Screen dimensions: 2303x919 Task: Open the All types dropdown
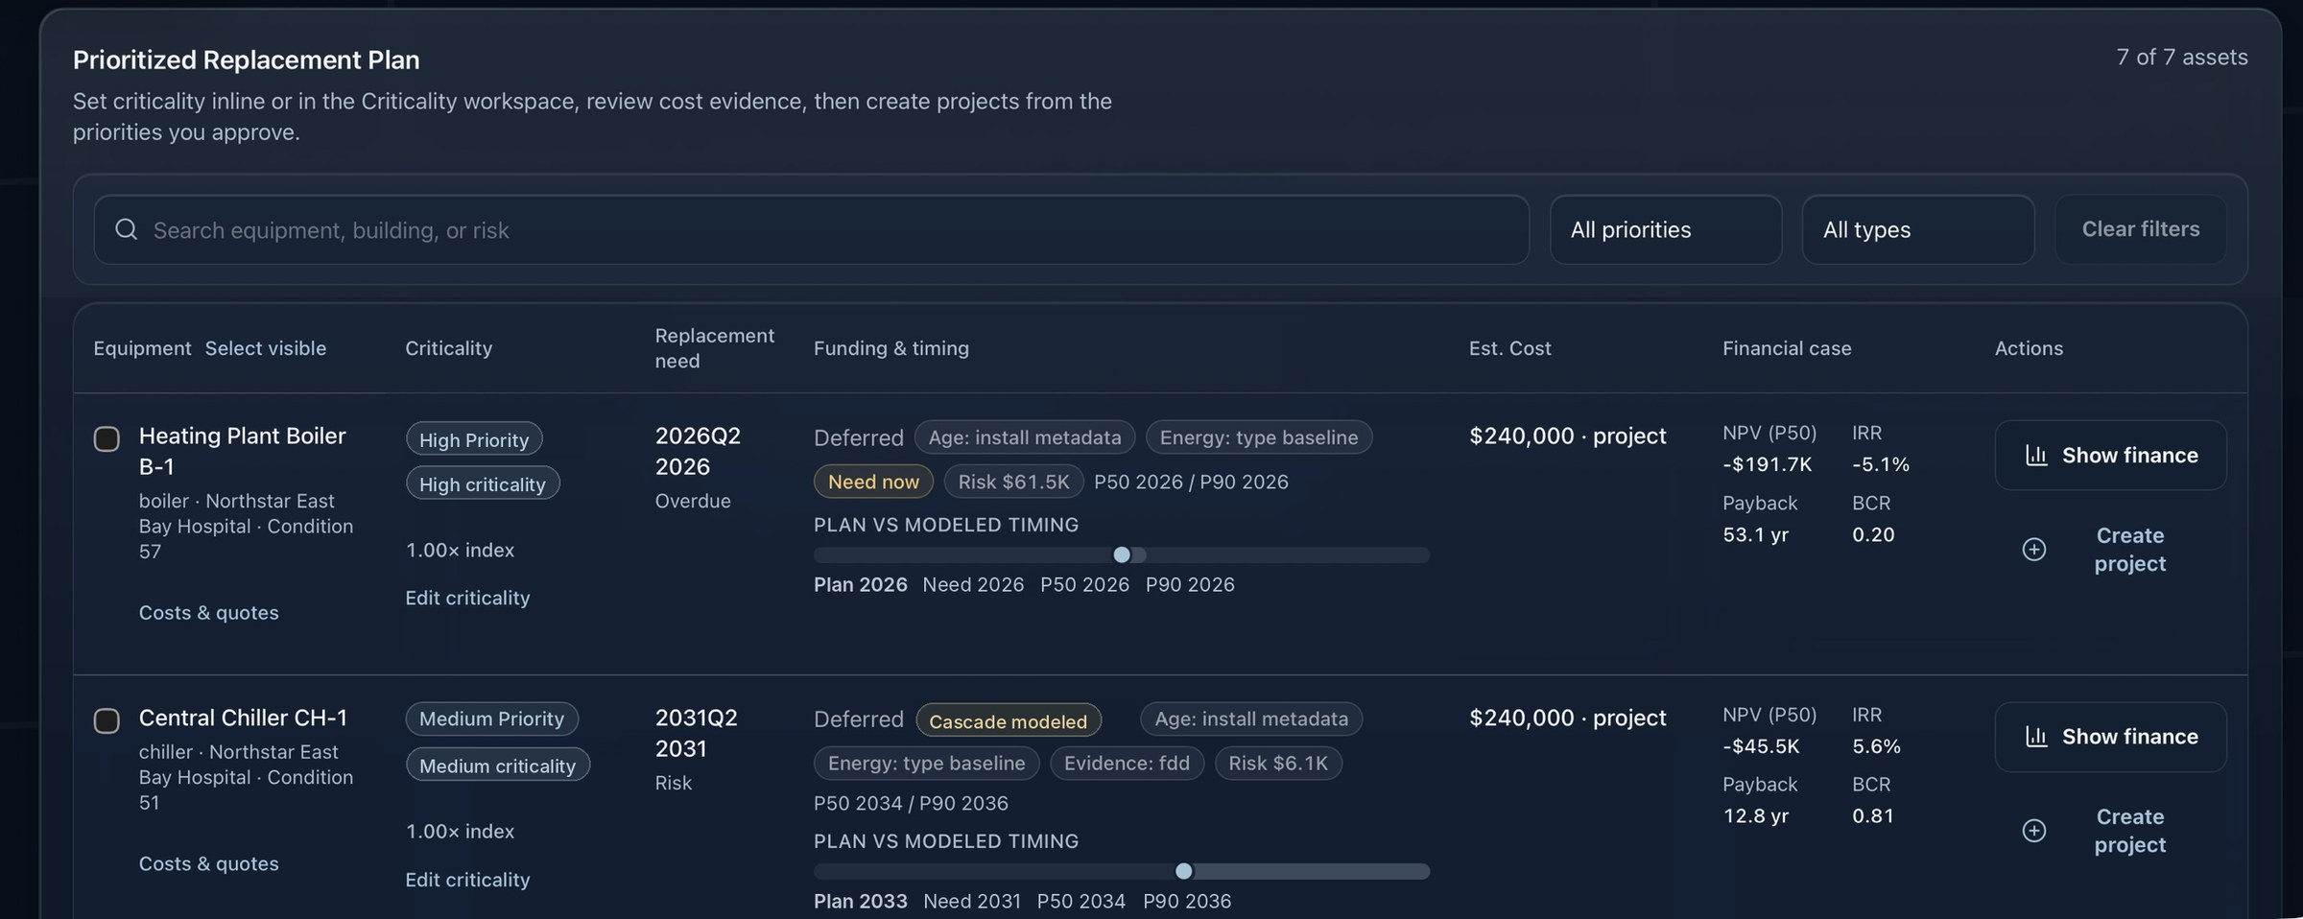tap(1918, 229)
